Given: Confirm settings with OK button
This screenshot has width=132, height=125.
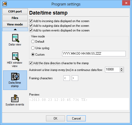Looking at the screenshot, I should click(55, 118).
